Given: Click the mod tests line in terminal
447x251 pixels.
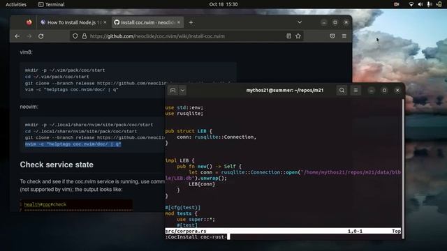Looking at the screenshot, I should (182, 213).
